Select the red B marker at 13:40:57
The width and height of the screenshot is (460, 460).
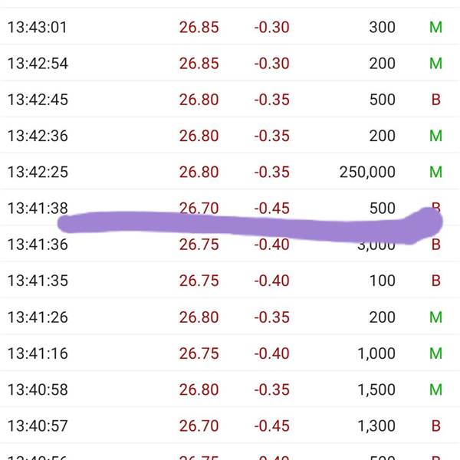pyautogui.click(x=436, y=426)
